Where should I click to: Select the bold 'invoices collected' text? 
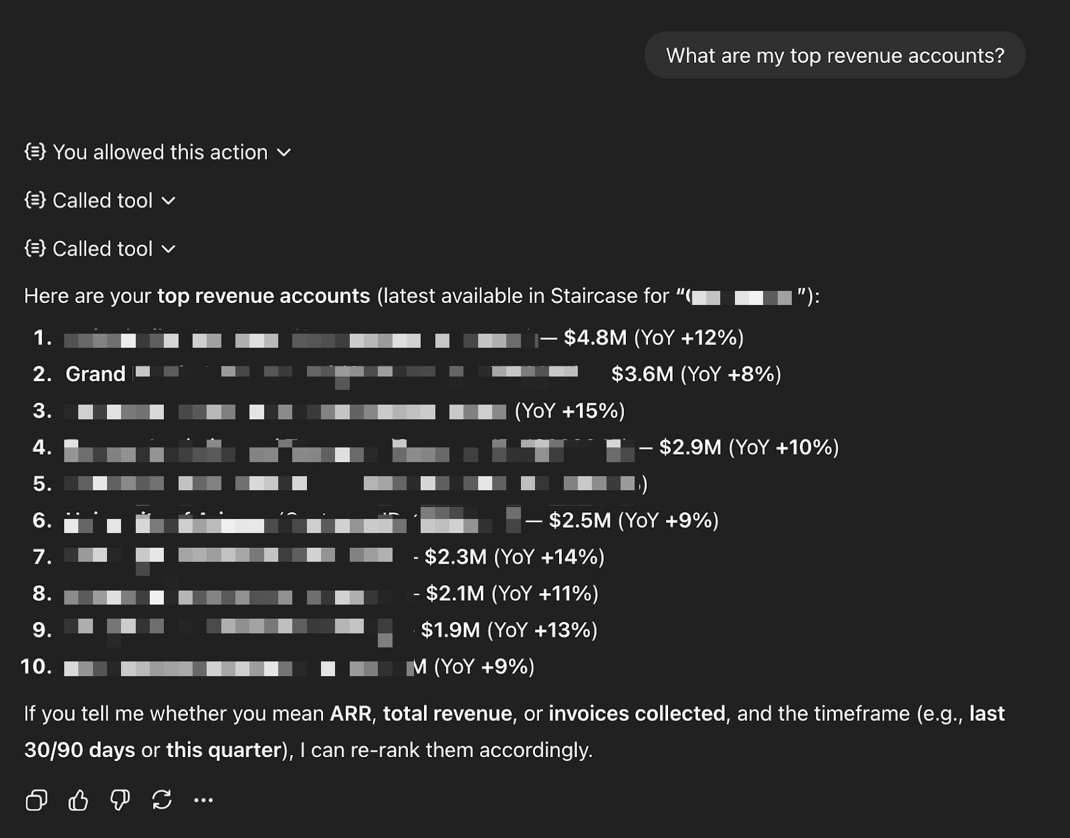pos(635,714)
